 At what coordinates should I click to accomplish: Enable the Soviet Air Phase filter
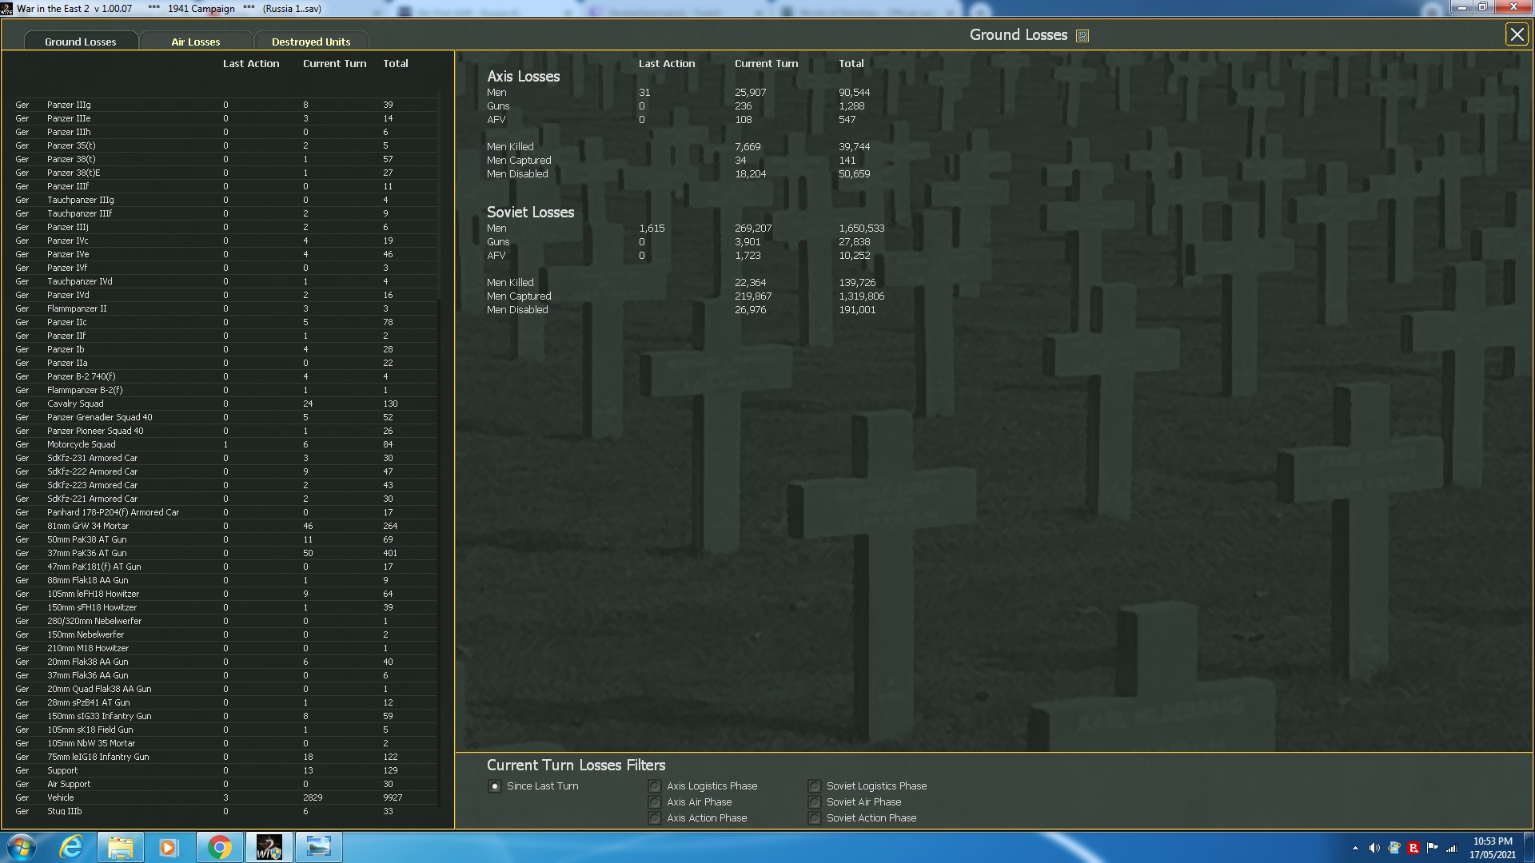tap(815, 802)
